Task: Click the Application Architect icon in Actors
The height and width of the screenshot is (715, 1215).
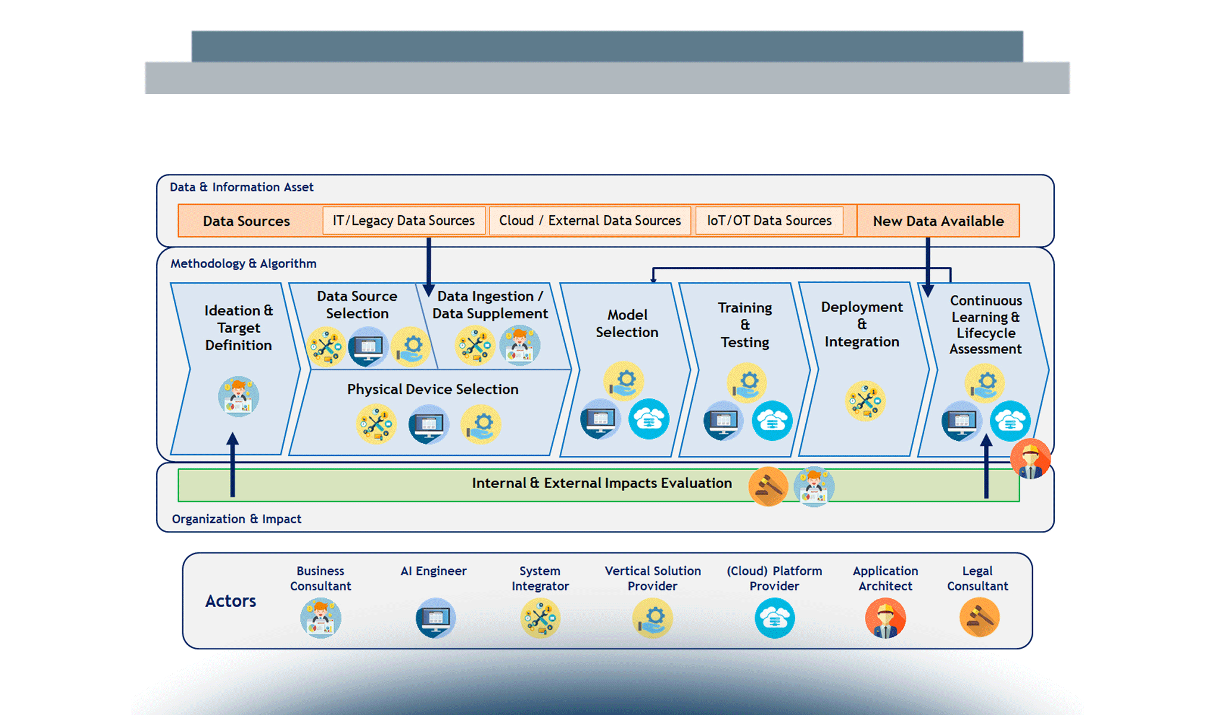Action: coord(885,618)
